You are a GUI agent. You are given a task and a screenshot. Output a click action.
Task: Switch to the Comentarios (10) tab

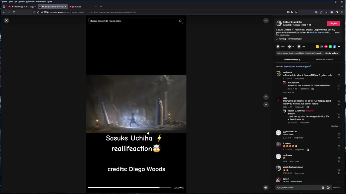click(292, 60)
